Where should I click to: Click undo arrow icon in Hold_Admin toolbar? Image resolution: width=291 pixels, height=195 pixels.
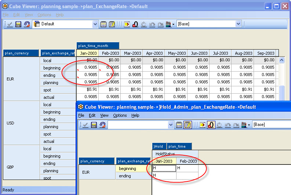[228, 125]
